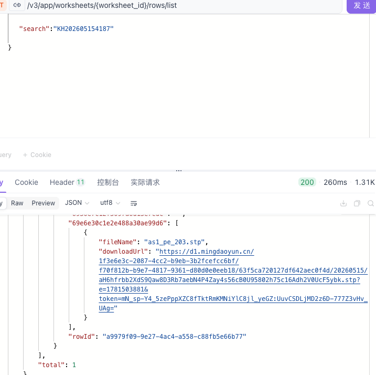Open search in response with magnifier icon
The width and height of the screenshot is (376, 375).
[x=371, y=203]
